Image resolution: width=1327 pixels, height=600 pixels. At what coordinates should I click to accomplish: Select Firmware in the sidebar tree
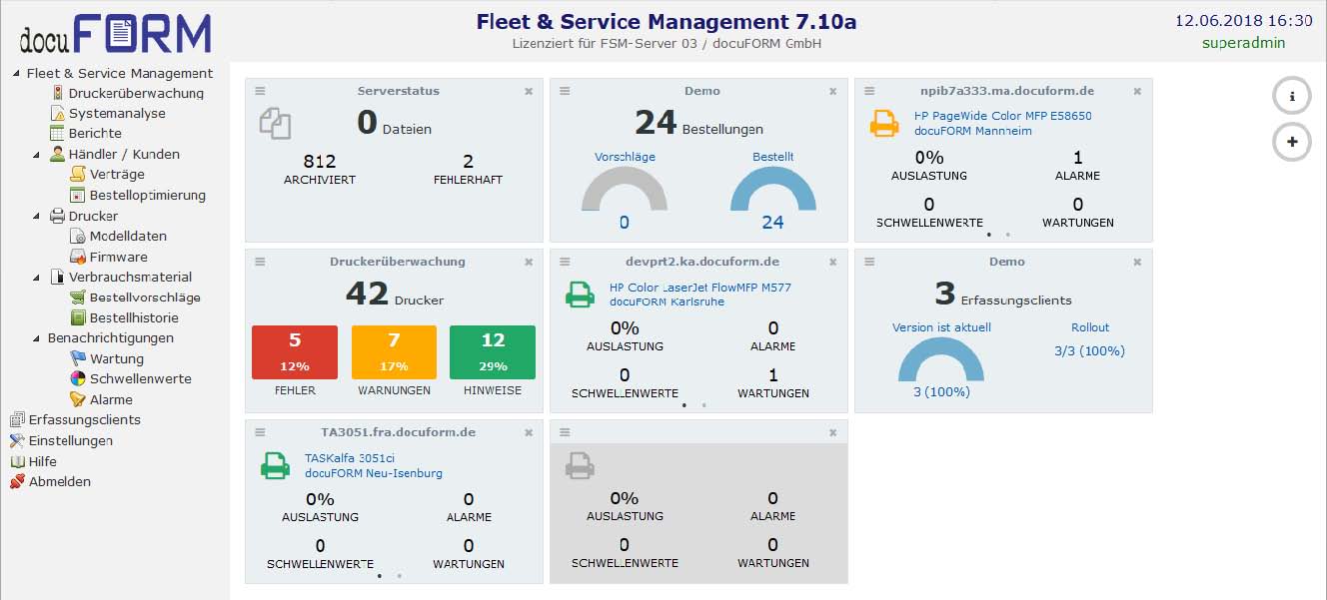(x=118, y=257)
